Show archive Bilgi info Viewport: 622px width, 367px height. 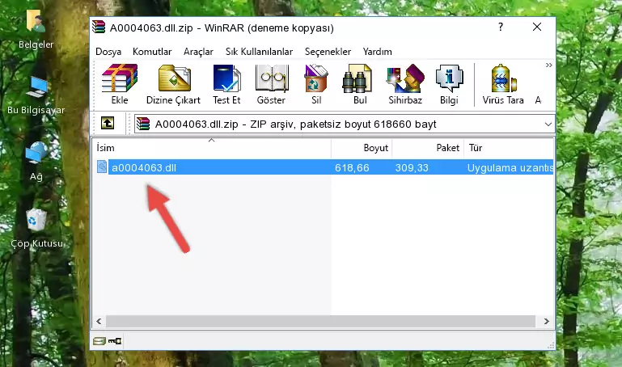click(x=449, y=84)
